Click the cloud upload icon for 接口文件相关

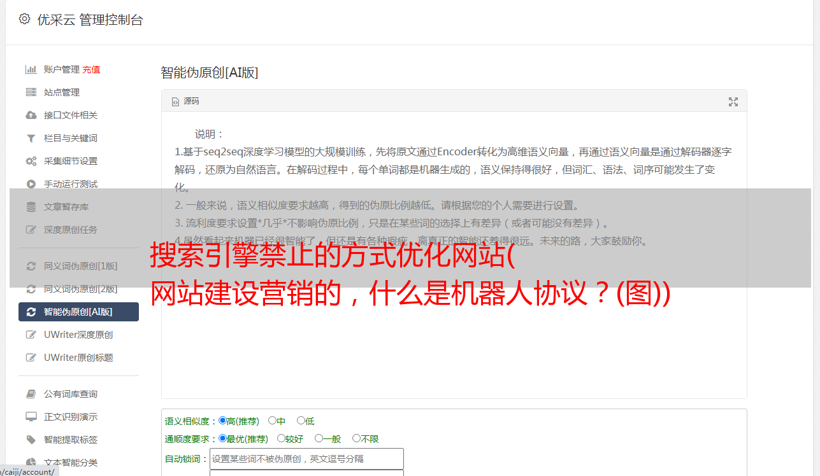[x=31, y=115]
